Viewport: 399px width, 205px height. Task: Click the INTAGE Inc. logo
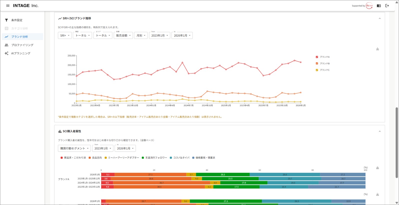pyautogui.click(x=25, y=5)
